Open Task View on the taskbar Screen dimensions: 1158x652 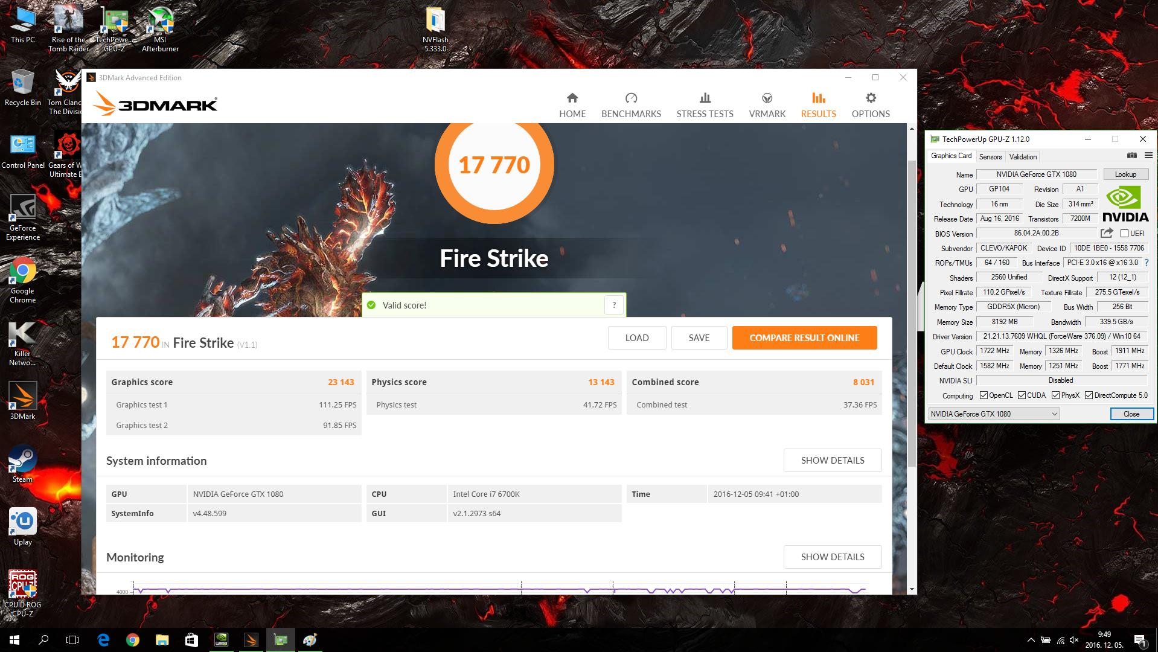(x=72, y=640)
